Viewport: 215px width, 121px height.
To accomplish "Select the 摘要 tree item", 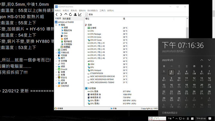I will [66, 27].
